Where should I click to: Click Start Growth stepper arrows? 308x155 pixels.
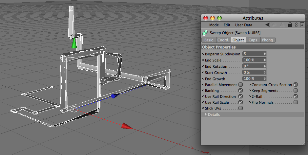(265, 72)
